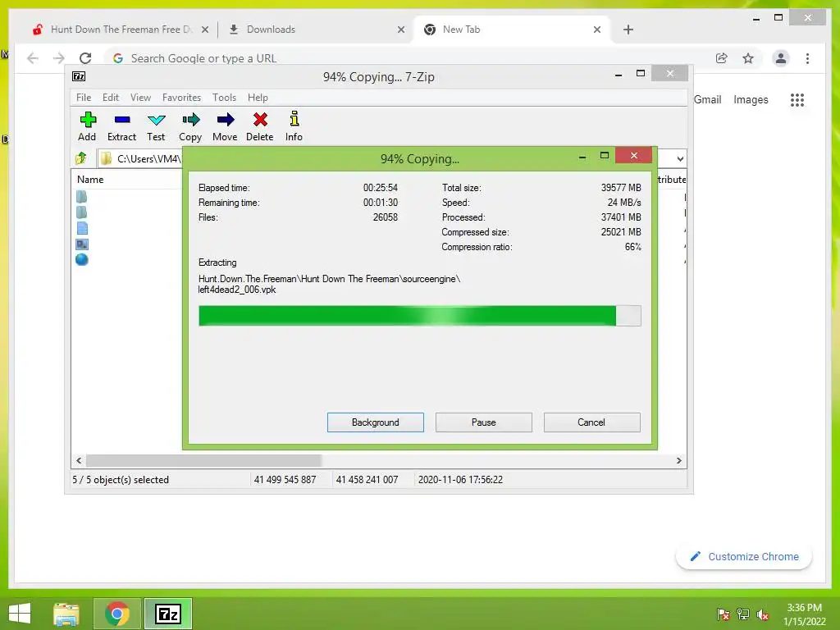Bookmark this tab with the star icon
The width and height of the screenshot is (840, 630).
click(748, 58)
